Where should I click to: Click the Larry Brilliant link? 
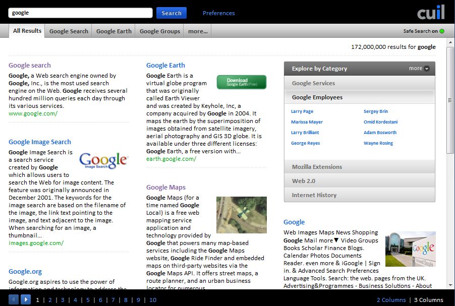305,133
